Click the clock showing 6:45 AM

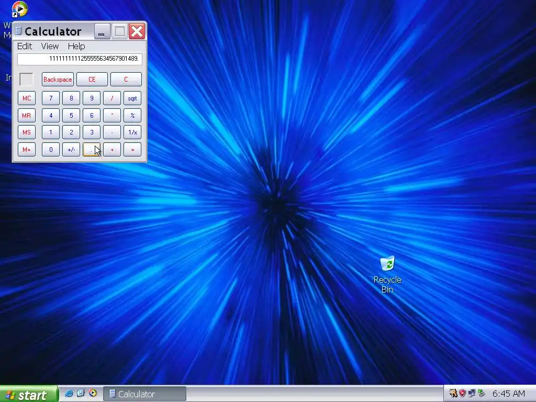click(x=509, y=394)
